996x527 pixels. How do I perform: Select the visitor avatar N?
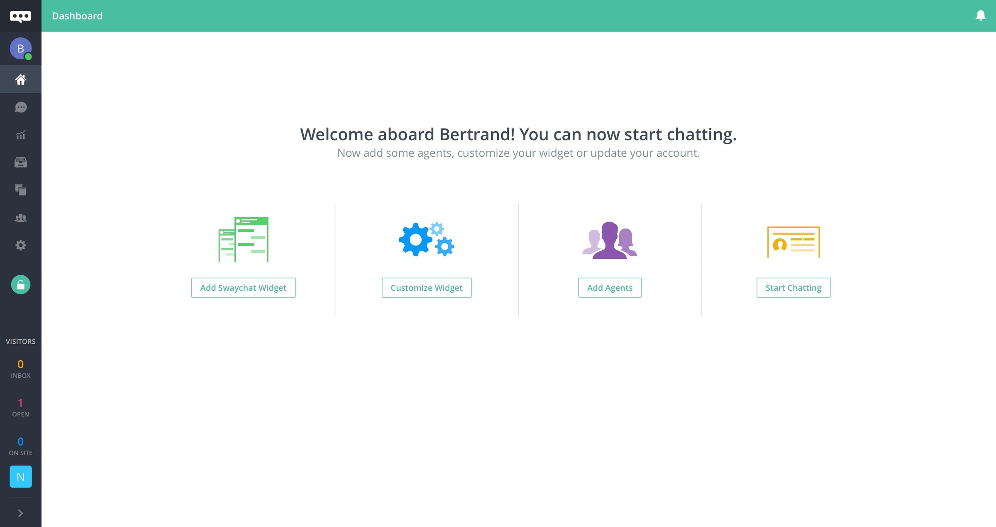20,476
